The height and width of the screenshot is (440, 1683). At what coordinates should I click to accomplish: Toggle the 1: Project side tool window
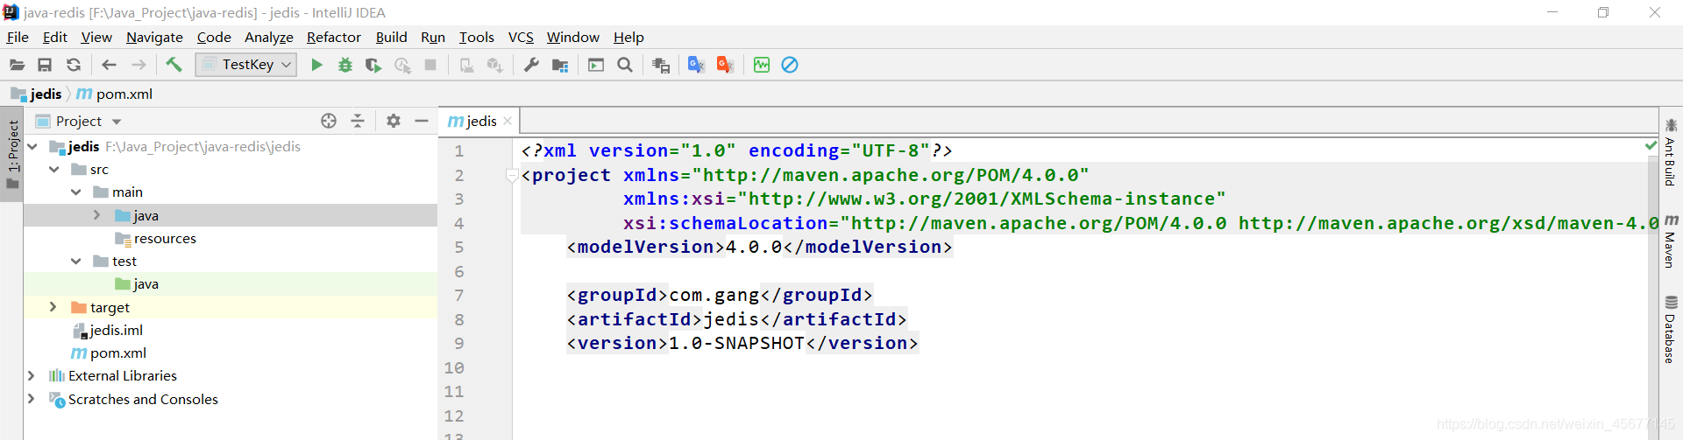(12, 154)
